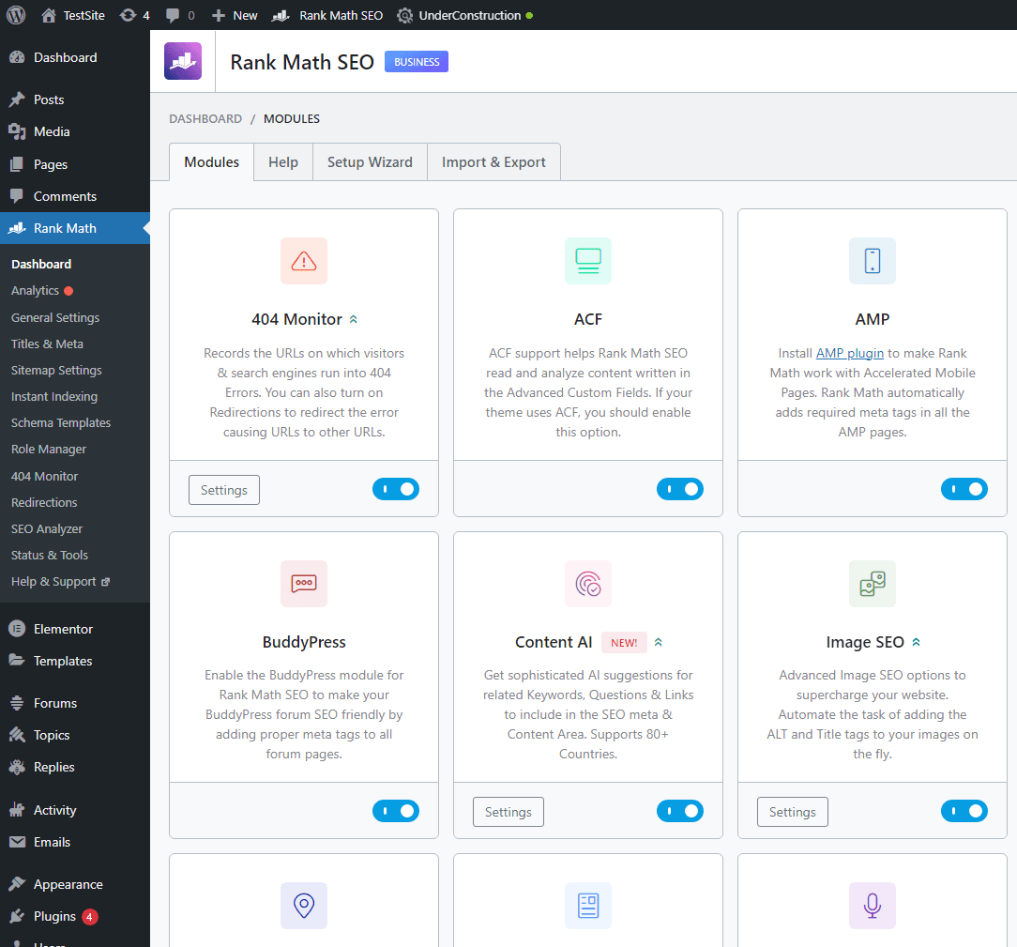The width and height of the screenshot is (1017, 947).
Task: Open General Settings submenu item
Action: click(x=55, y=318)
